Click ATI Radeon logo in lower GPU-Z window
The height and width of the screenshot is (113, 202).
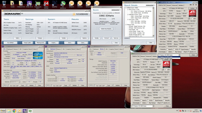pos(166,65)
